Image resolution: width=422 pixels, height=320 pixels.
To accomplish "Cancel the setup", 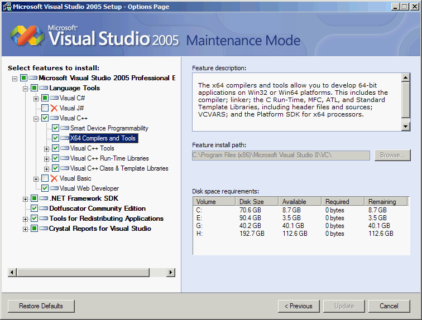I will pyautogui.click(x=389, y=306).
